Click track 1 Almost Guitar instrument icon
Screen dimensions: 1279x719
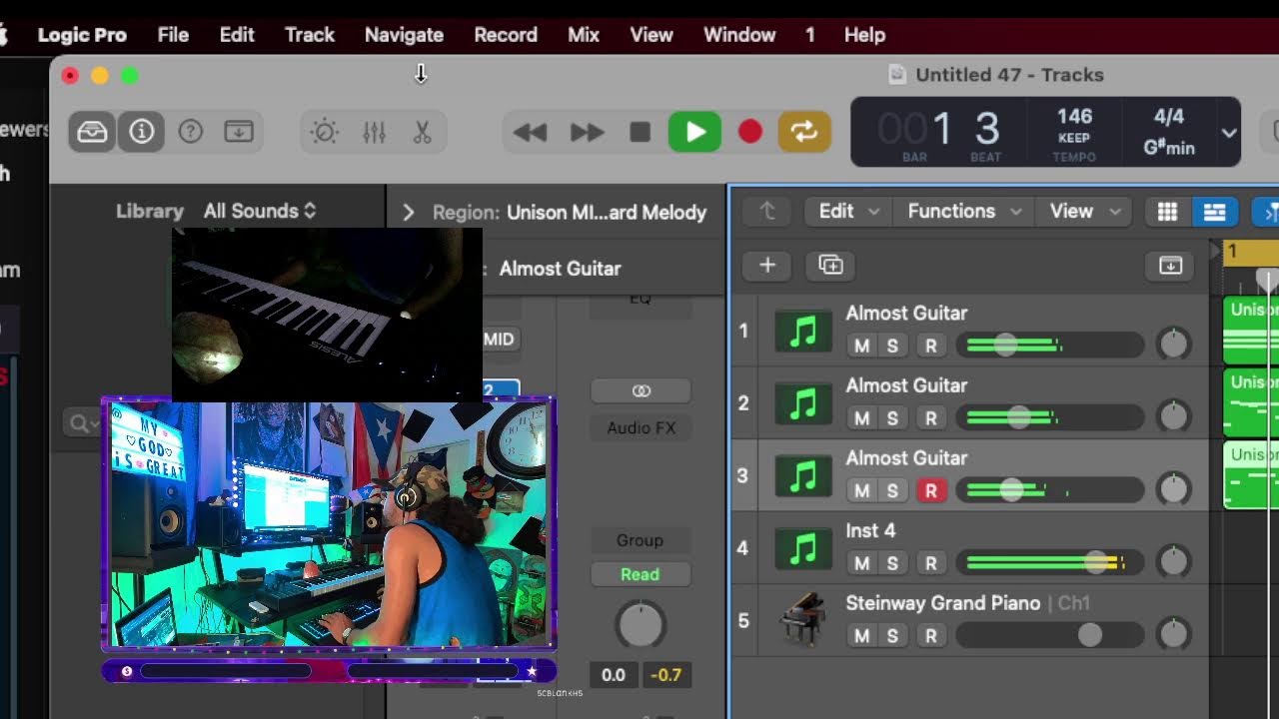point(803,332)
